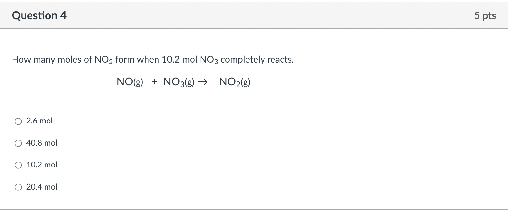Click the 5 pts label
The height and width of the screenshot is (211, 510).
(x=486, y=15)
